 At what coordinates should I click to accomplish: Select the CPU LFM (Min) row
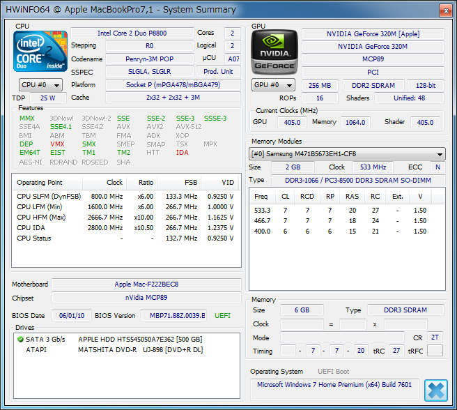[125, 207]
